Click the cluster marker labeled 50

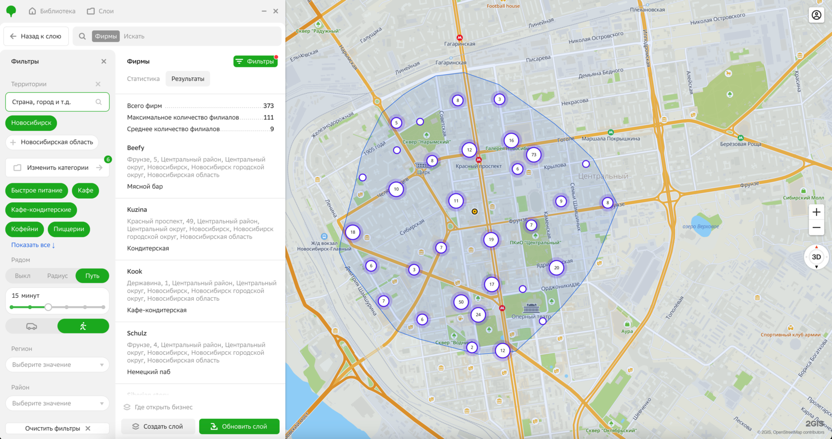tap(461, 302)
